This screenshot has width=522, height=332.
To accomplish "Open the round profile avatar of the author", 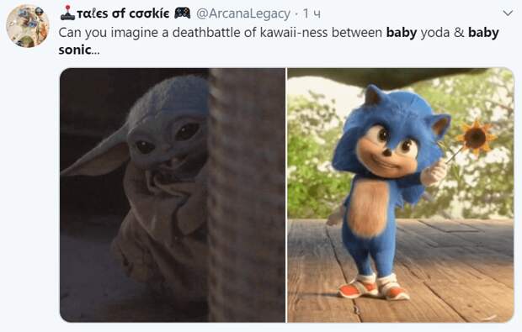I will 28,26.
